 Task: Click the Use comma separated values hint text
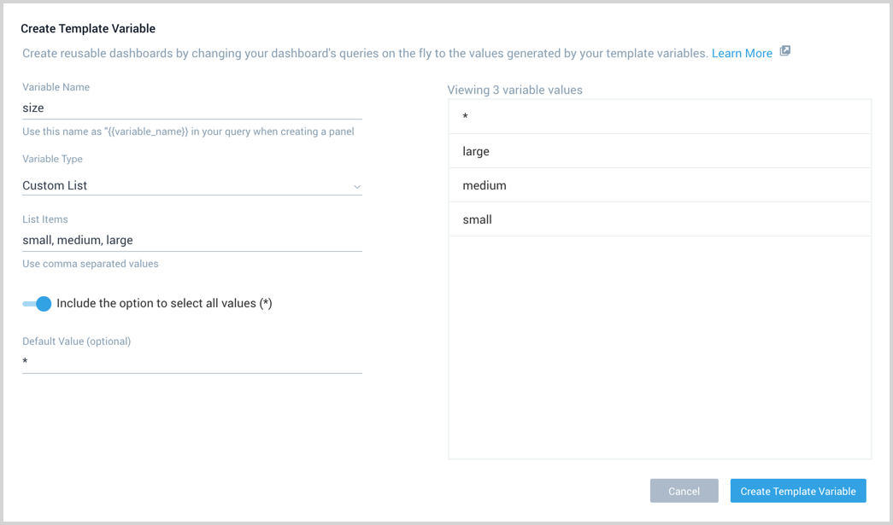pos(90,263)
